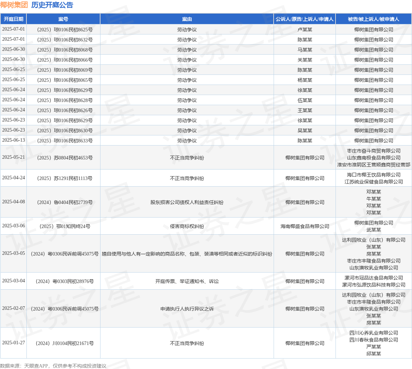Viewport: 412px width, 369px height.
Task: Click defendant 漯河市弘源饮品科技有限公司
Action: pyautogui.click(x=373, y=284)
